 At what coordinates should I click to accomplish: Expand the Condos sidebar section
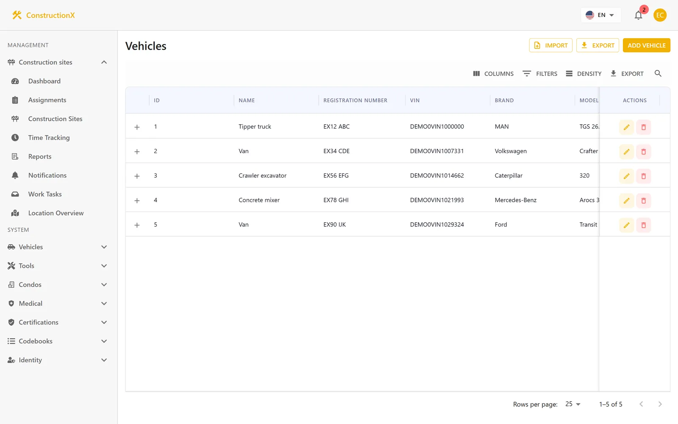[58, 285]
